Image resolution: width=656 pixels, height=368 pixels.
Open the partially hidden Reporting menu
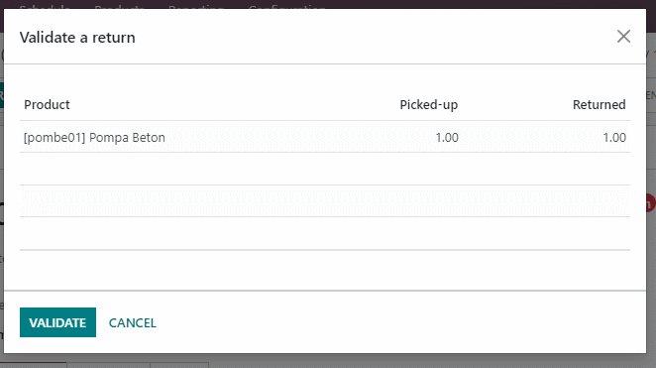click(196, 7)
